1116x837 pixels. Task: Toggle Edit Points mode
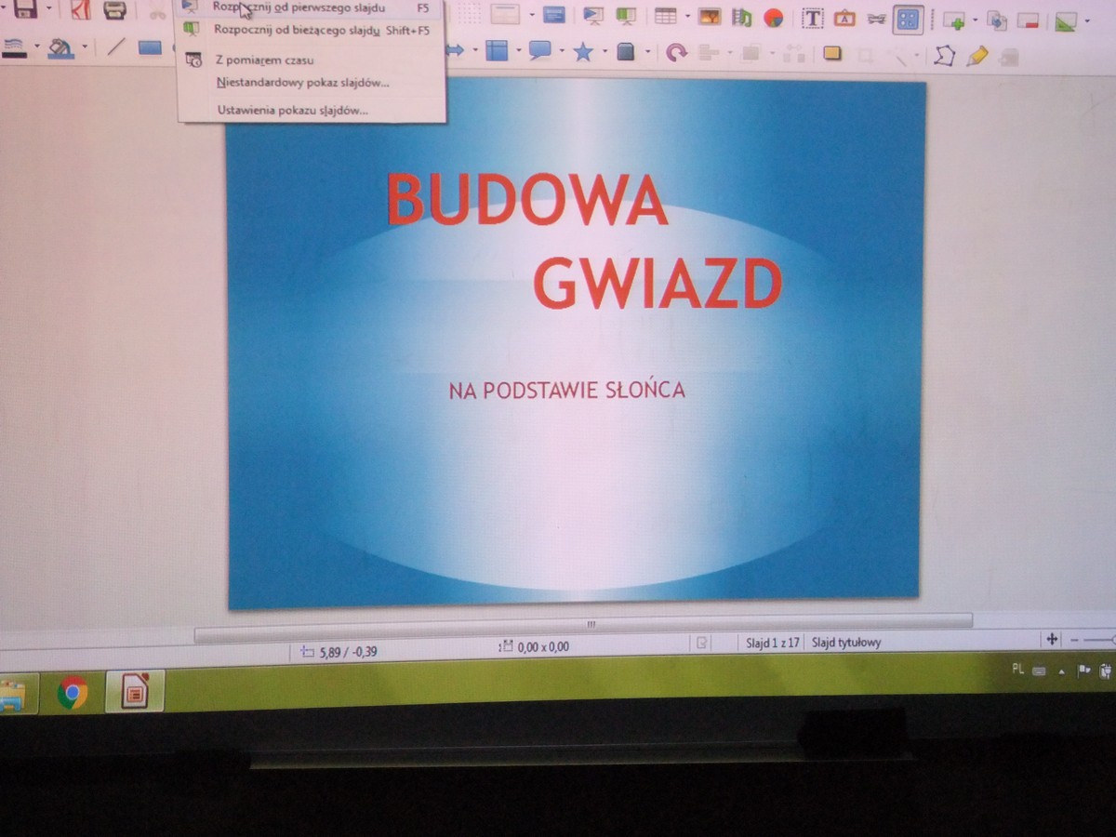coord(944,55)
